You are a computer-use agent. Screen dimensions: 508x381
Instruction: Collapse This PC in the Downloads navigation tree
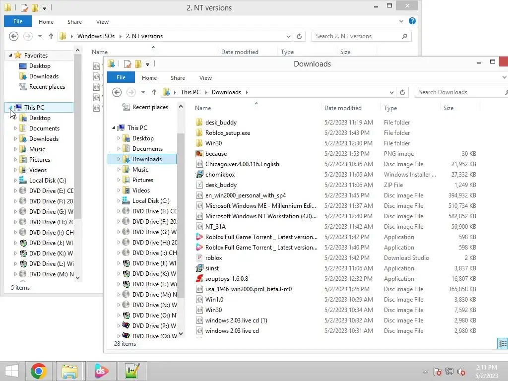point(114,128)
